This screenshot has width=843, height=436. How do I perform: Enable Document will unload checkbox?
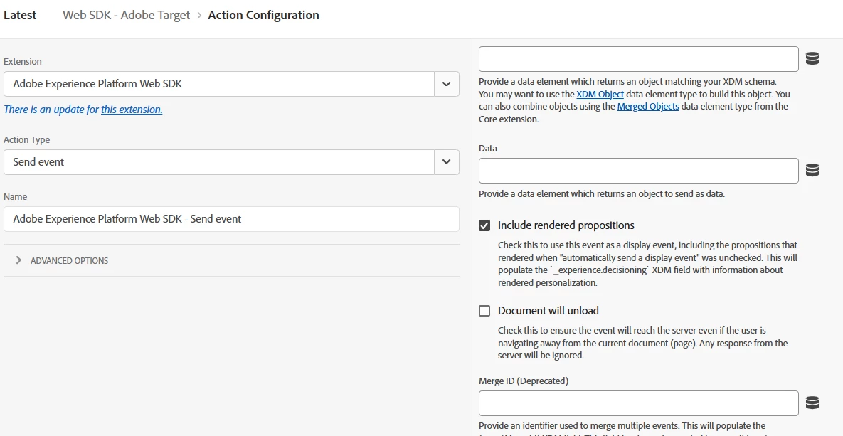tap(484, 311)
